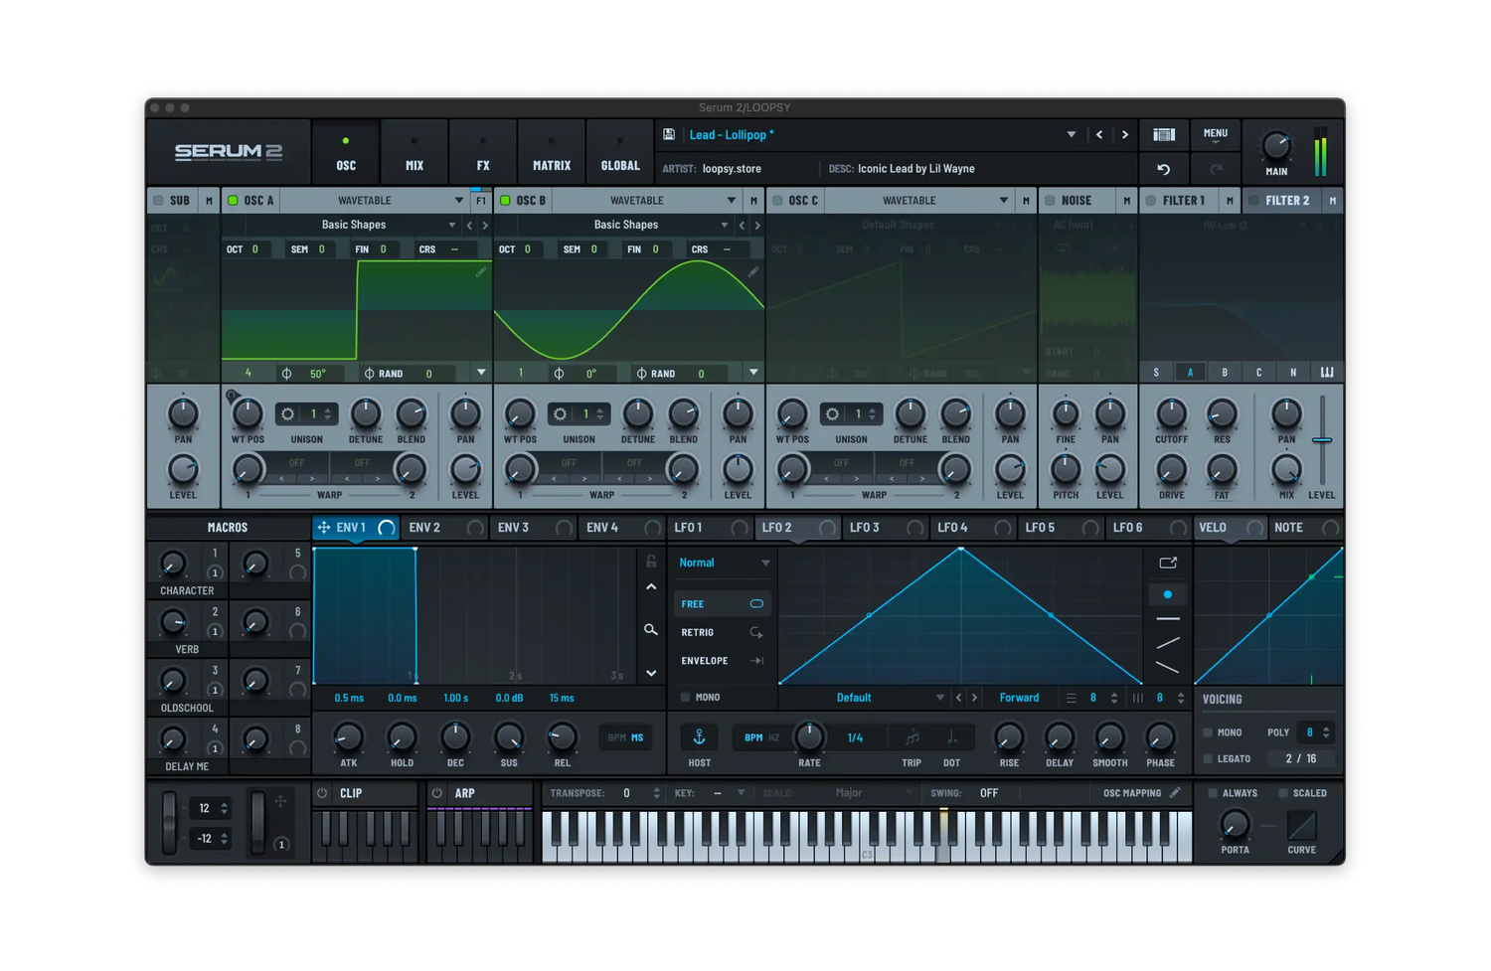The width and height of the screenshot is (1491, 971).
Task: Open OSC B unison settings gear
Action: 560,414
